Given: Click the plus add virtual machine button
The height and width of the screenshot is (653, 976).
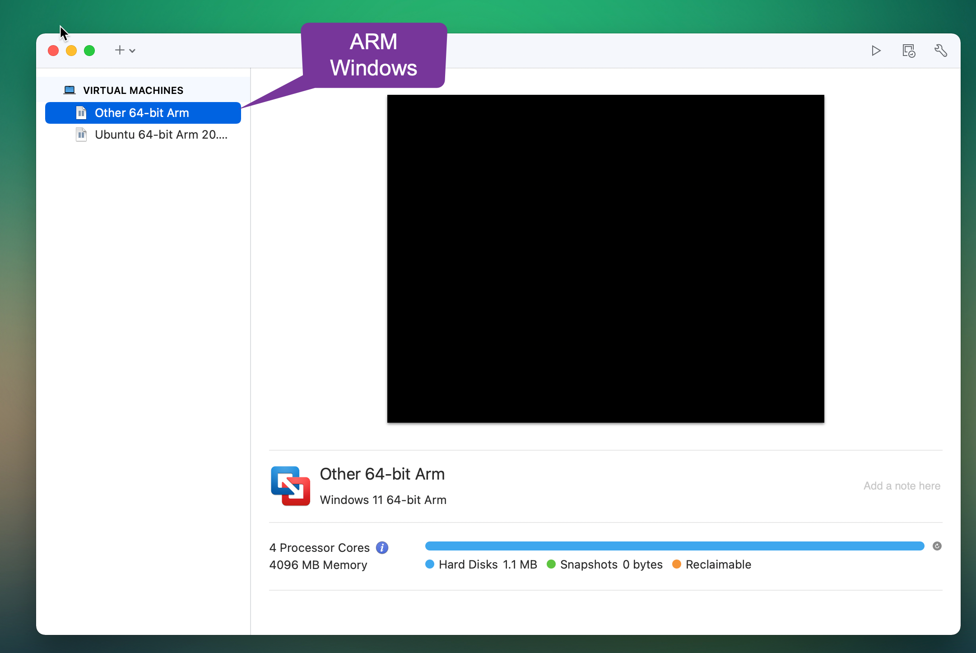Looking at the screenshot, I should pyautogui.click(x=120, y=50).
